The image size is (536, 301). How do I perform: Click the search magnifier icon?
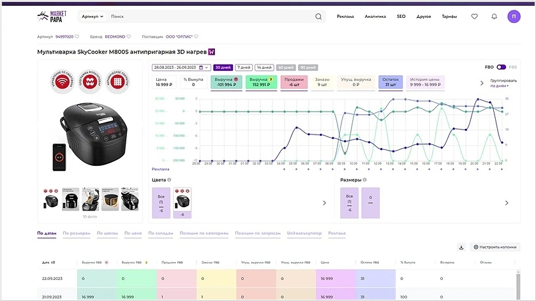(x=318, y=17)
